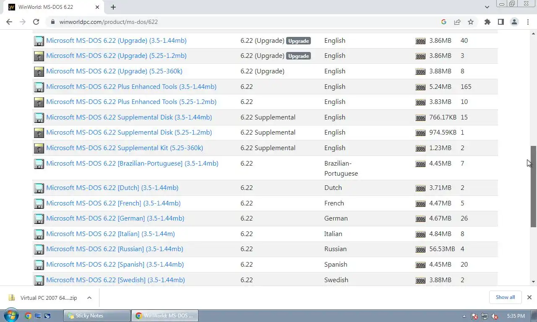Click the Upgrade badge in the 3.5-1.44mb row
Viewport: 537px width, 322px height.
298,41
